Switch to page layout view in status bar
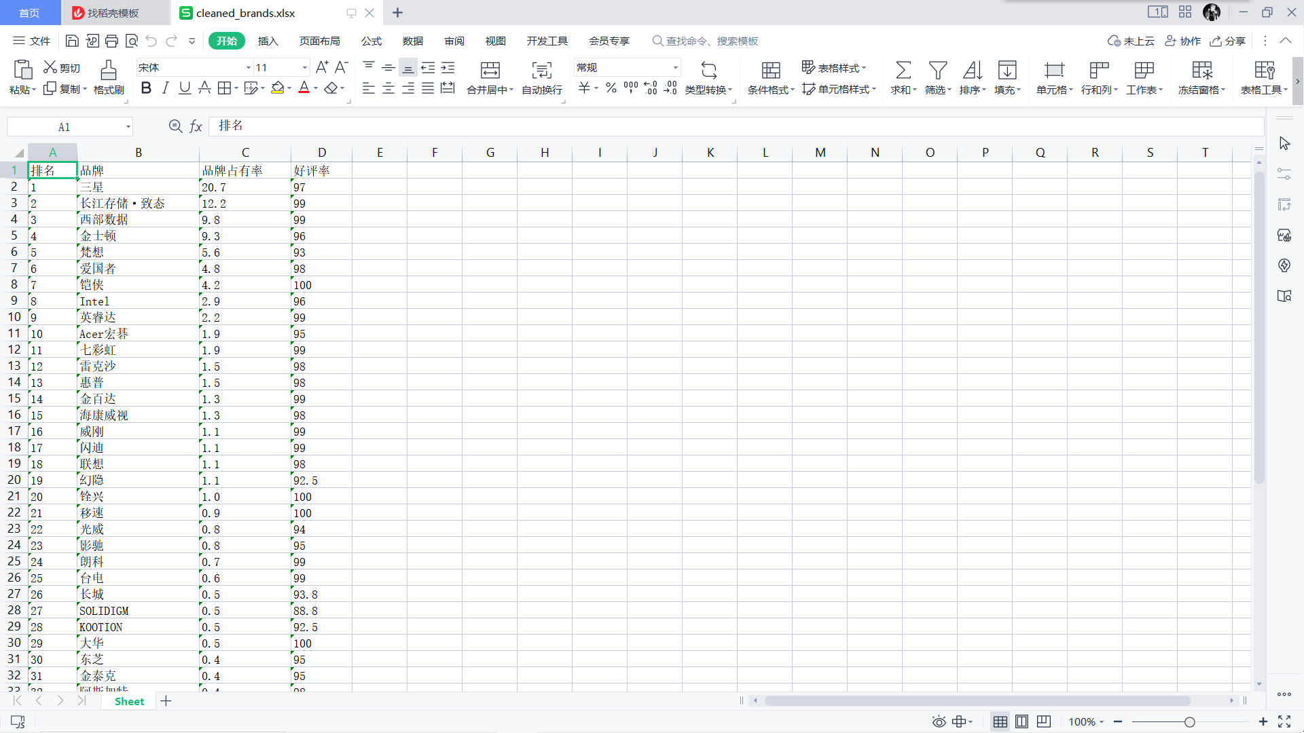1304x733 pixels. [x=1021, y=721]
